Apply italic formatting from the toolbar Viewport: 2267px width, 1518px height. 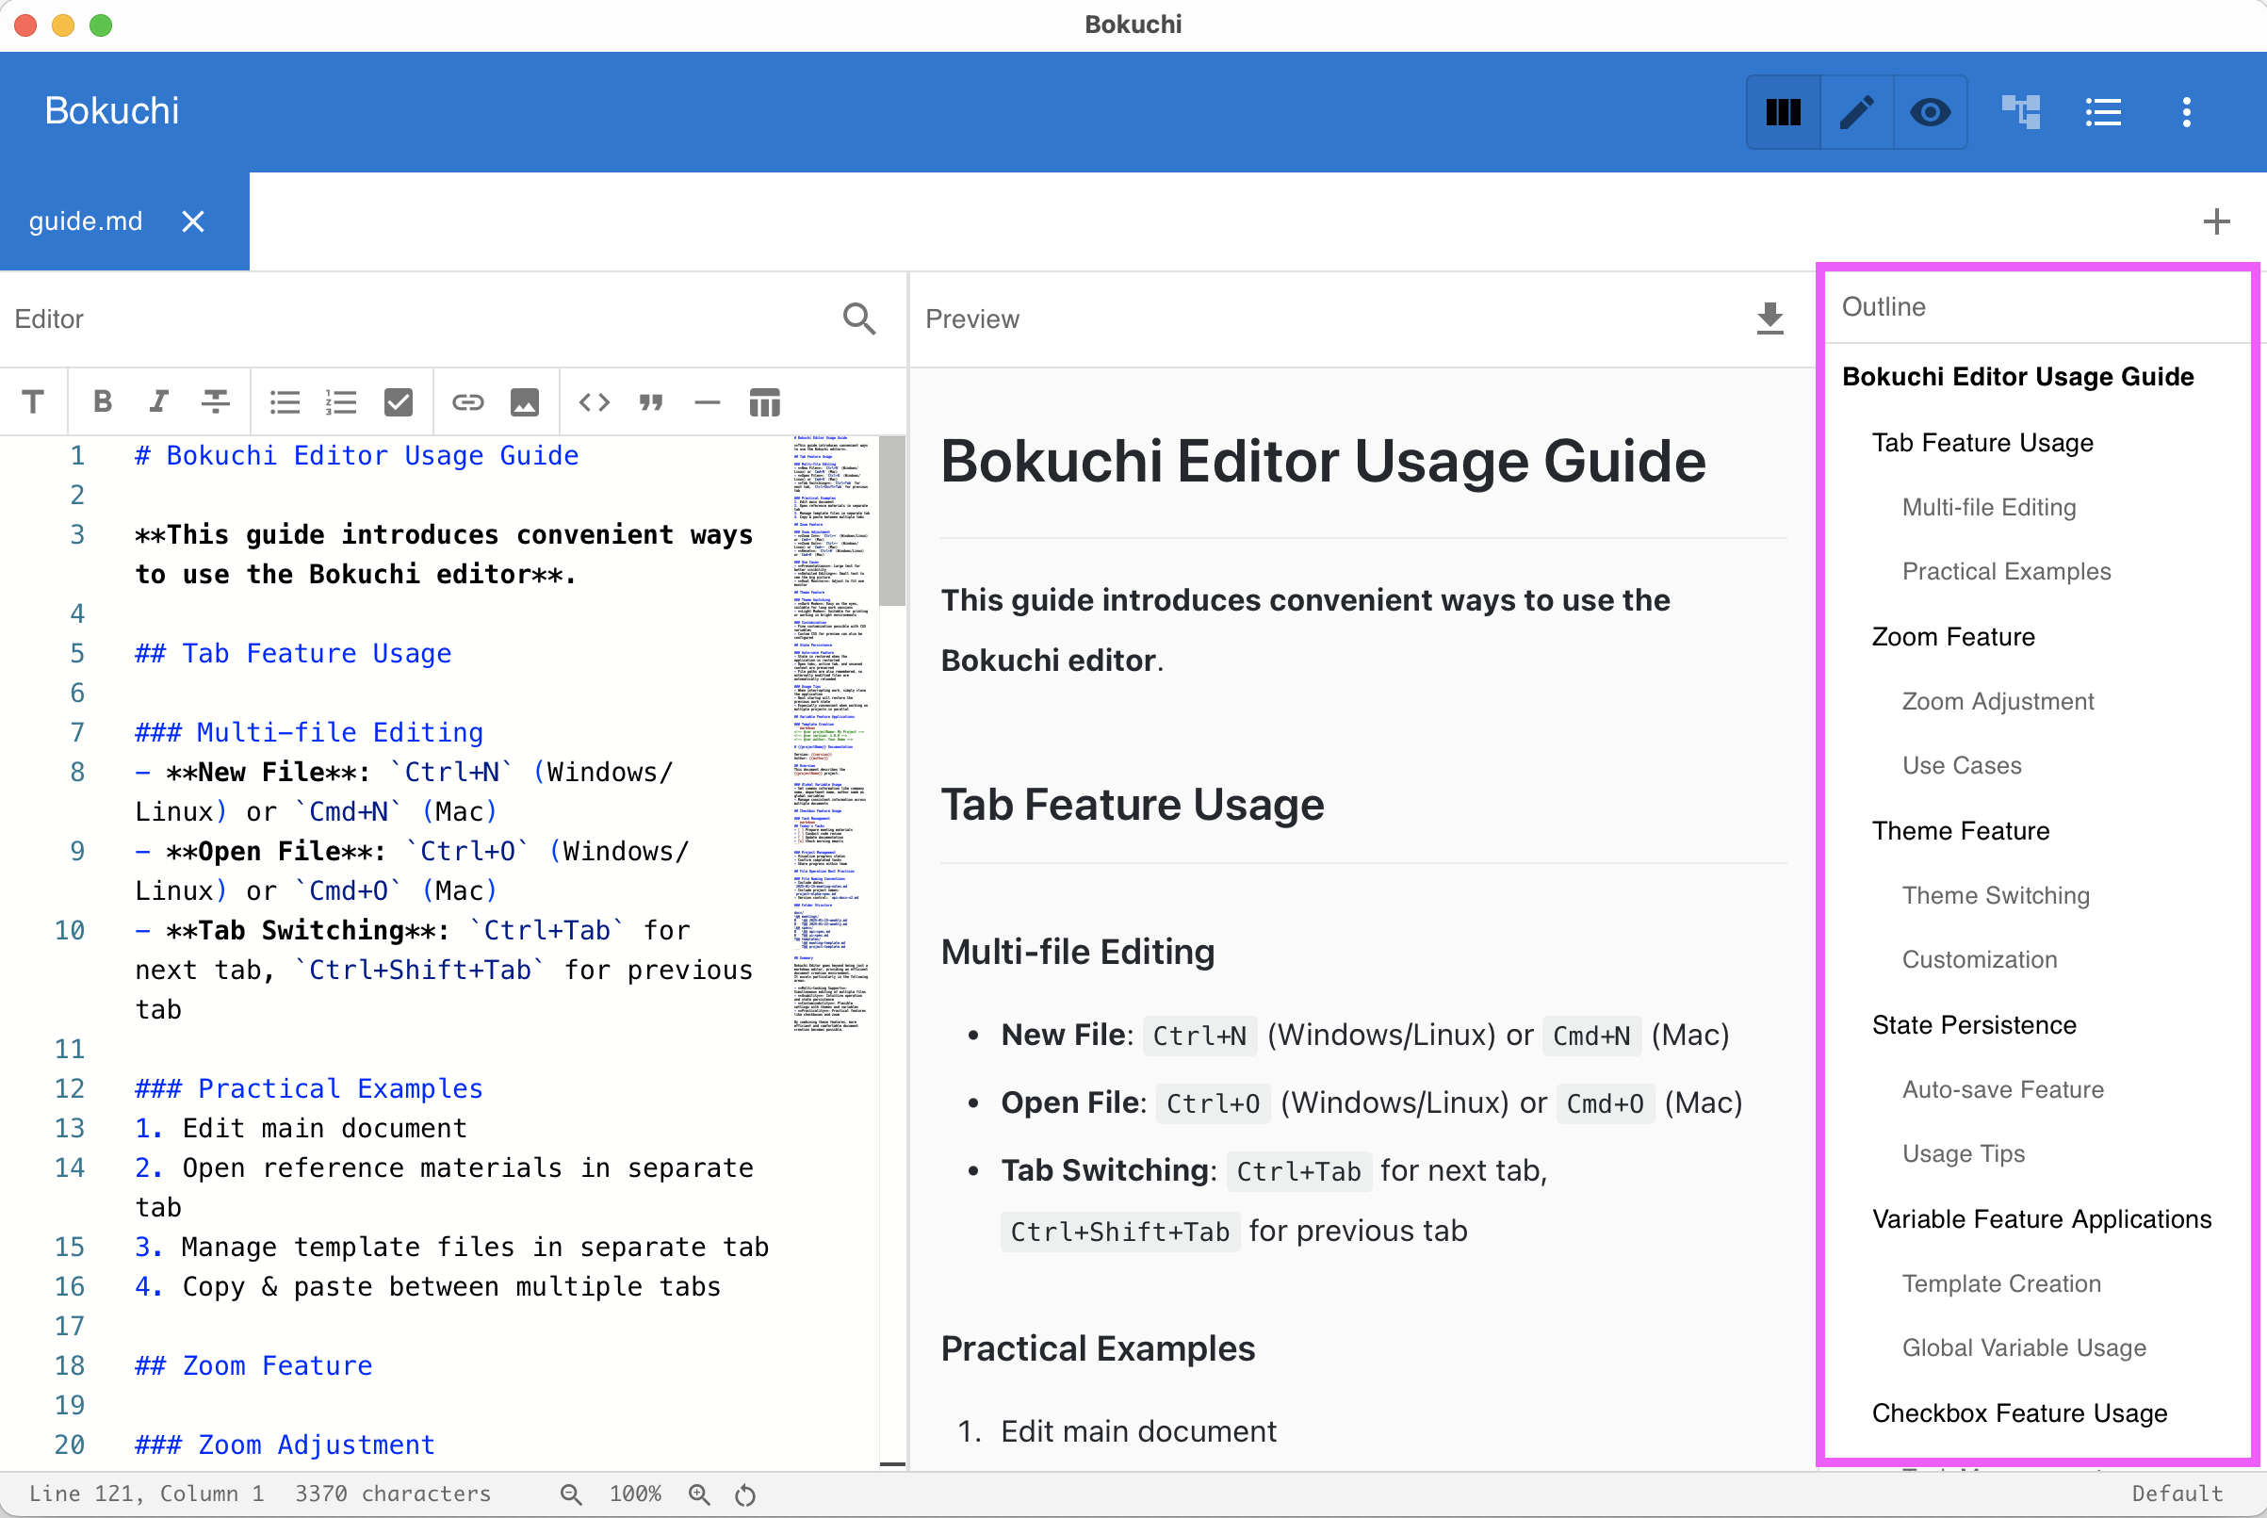pyautogui.click(x=158, y=401)
